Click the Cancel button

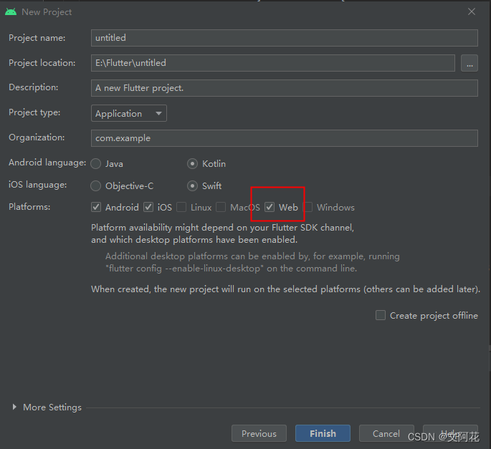click(x=386, y=433)
